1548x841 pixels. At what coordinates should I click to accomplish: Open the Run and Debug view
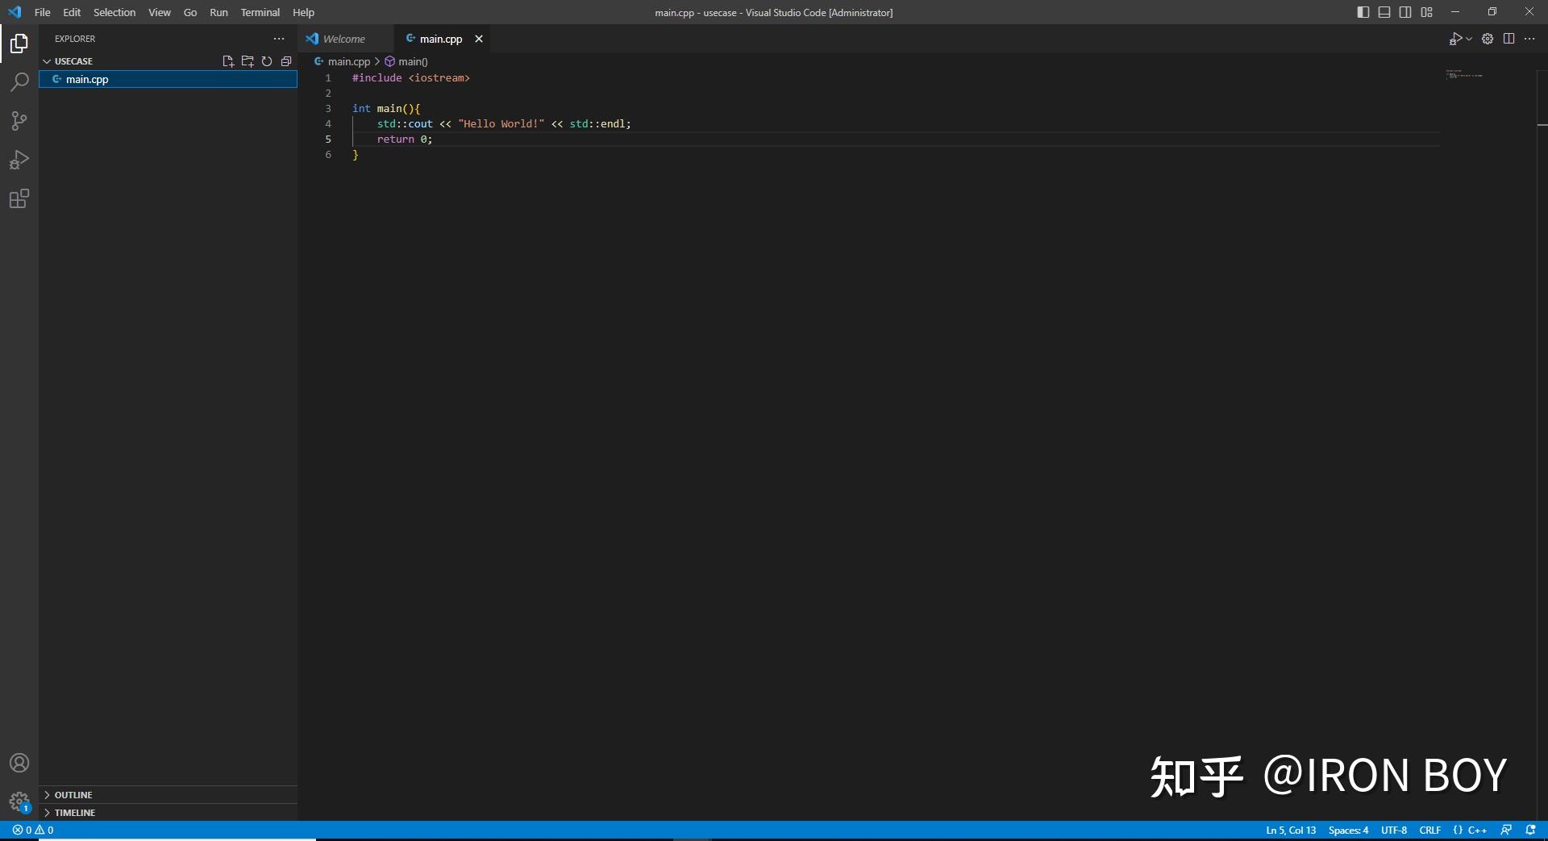[x=19, y=160]
